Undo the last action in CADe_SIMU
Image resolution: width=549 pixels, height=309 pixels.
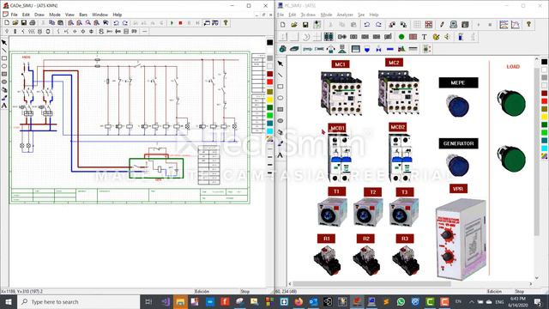117,23
